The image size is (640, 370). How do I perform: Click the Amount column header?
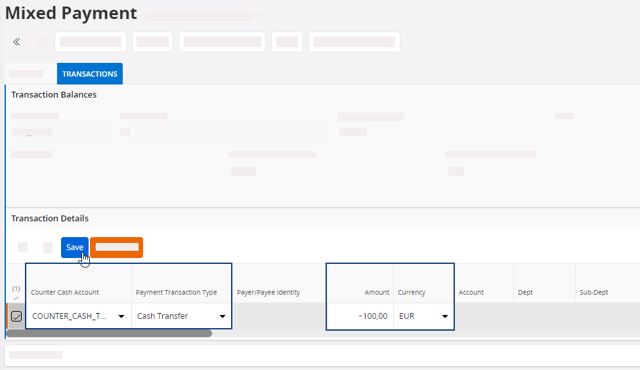click(x=377, y=292)
